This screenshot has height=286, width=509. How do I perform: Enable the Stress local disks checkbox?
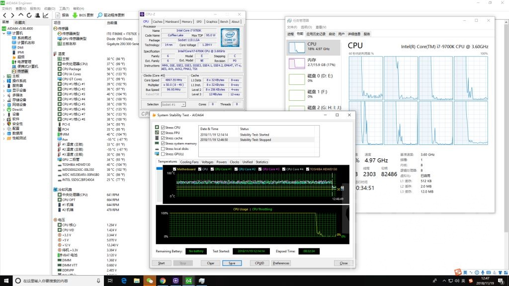(x=163, y=149)
